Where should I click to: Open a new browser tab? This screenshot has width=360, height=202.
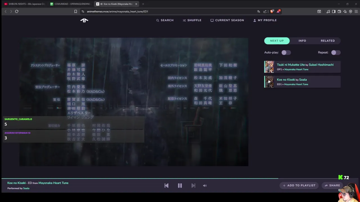(143, 4)
